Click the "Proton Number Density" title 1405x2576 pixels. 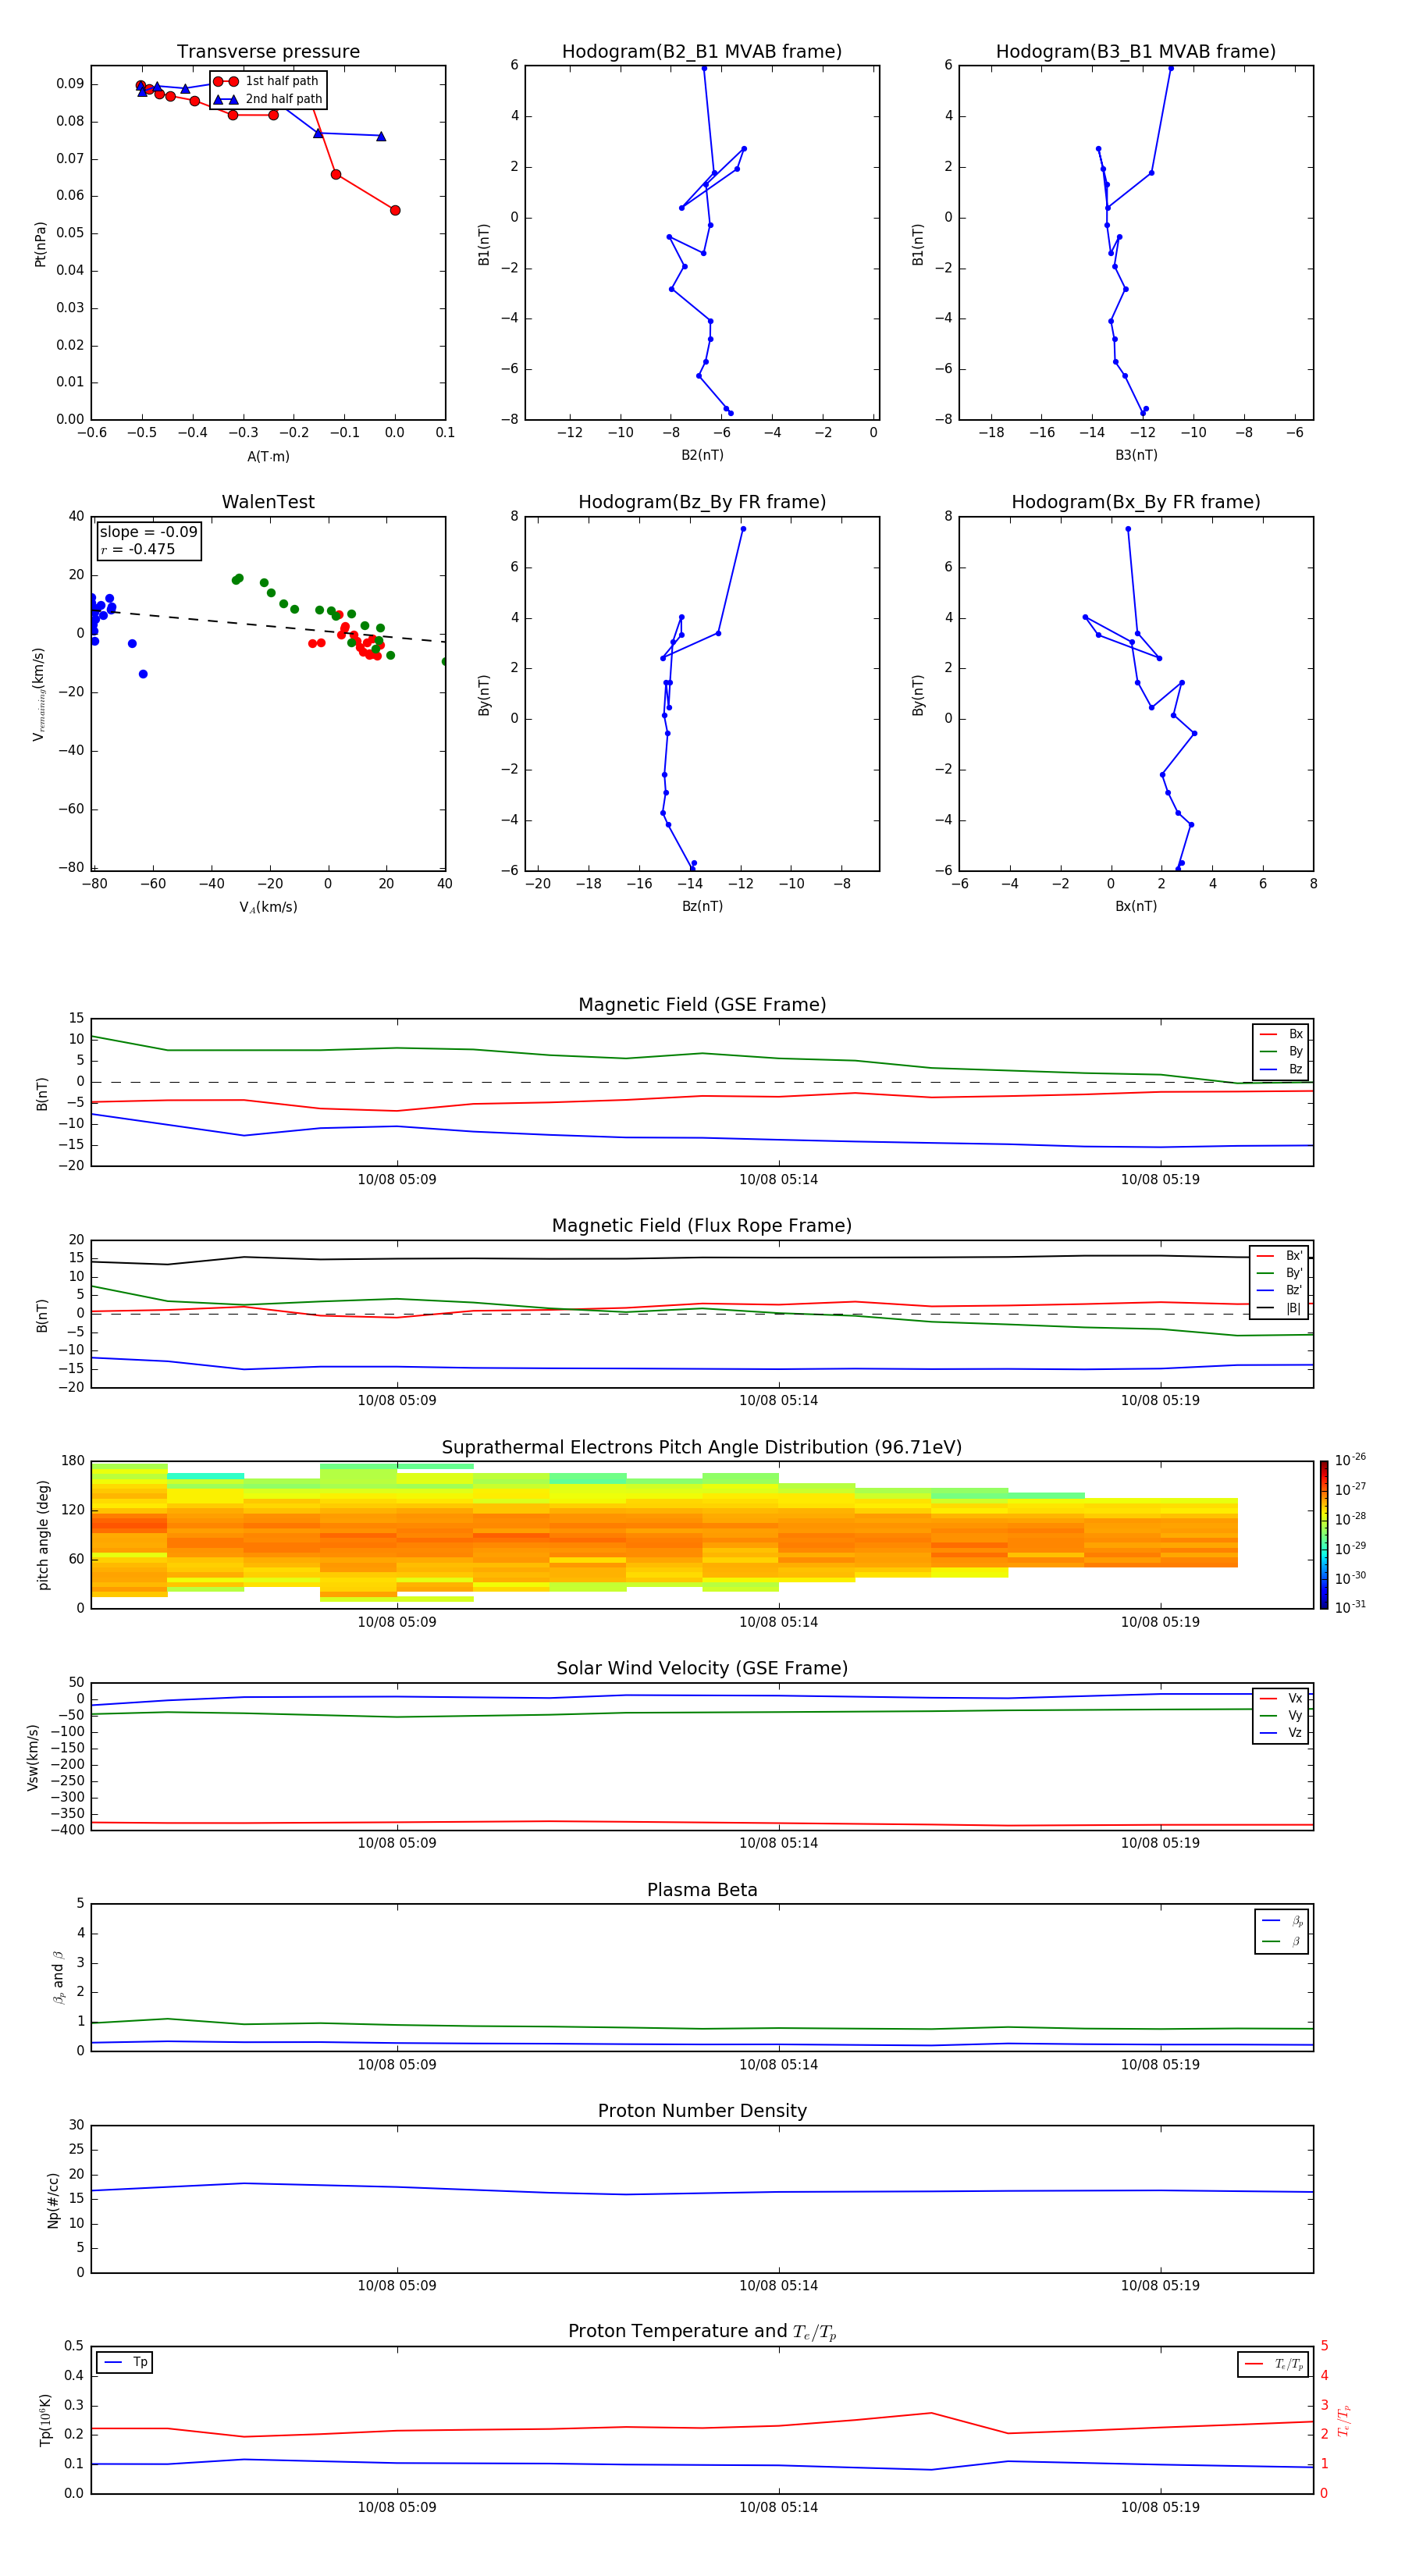(x=702, y=2111)
